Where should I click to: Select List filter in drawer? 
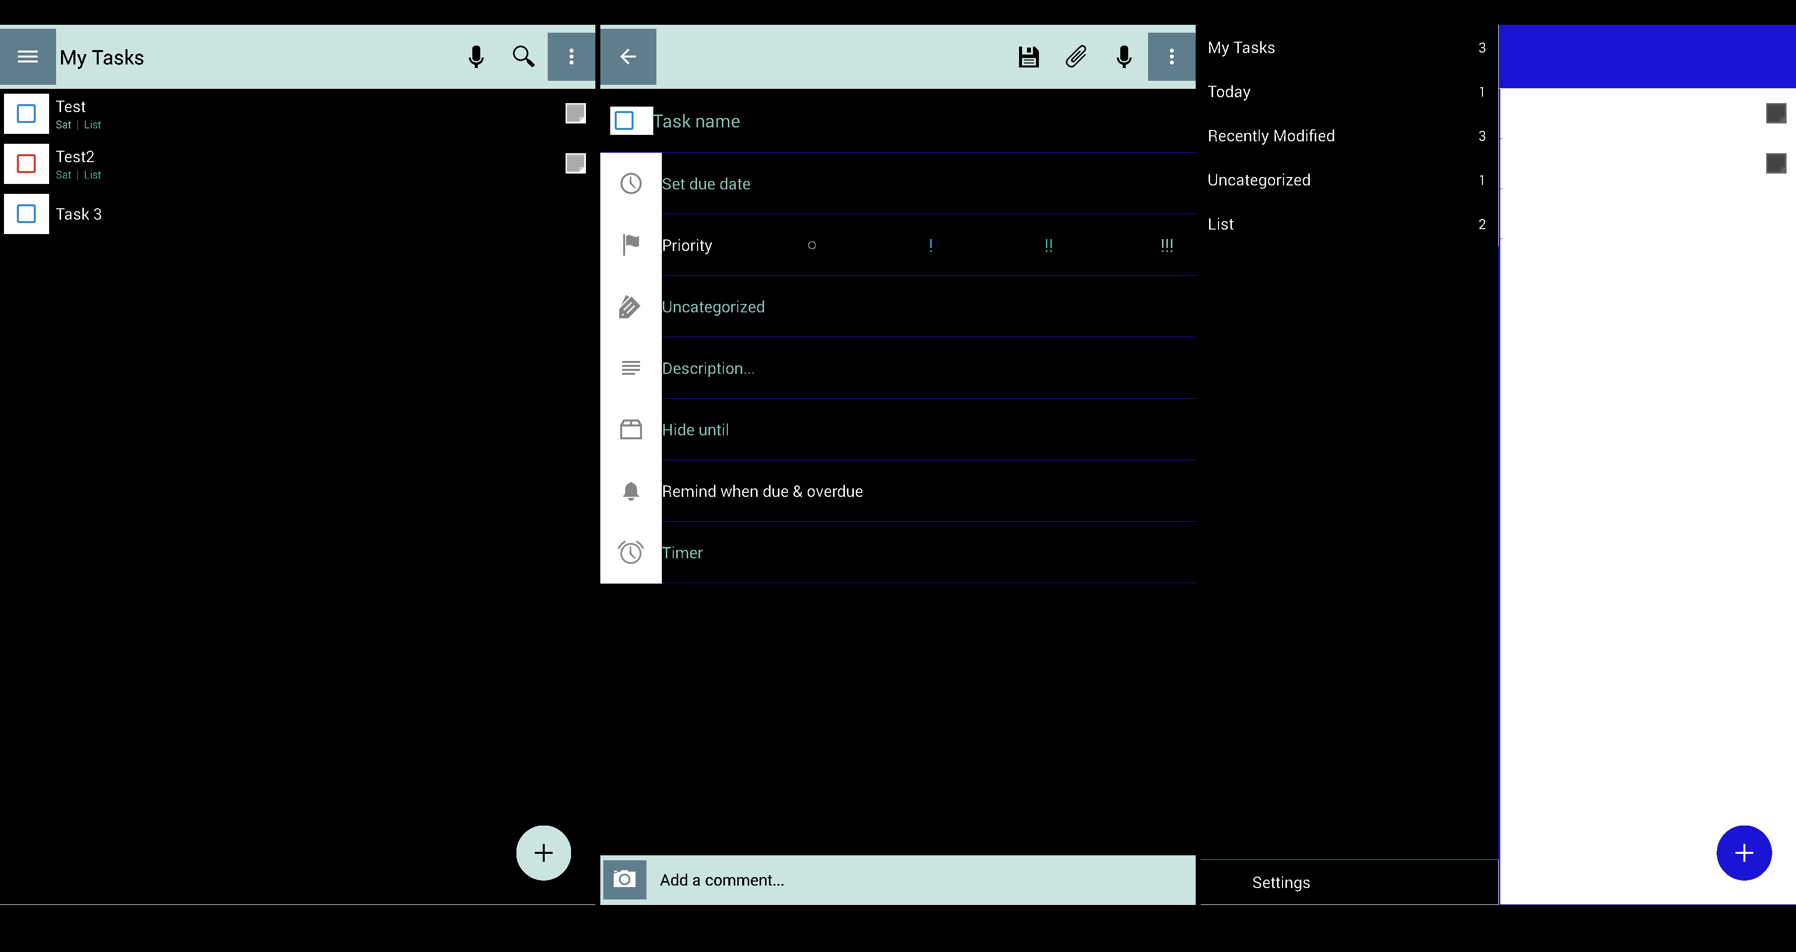(x=1349, y=225)
